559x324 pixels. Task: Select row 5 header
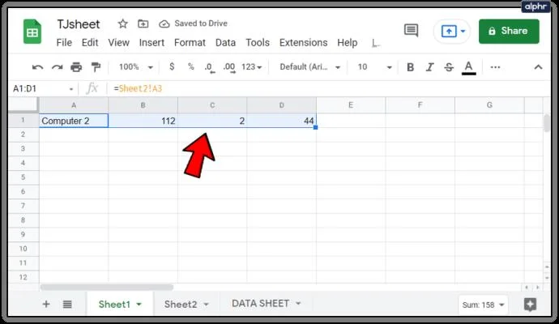tap(23, 177)
